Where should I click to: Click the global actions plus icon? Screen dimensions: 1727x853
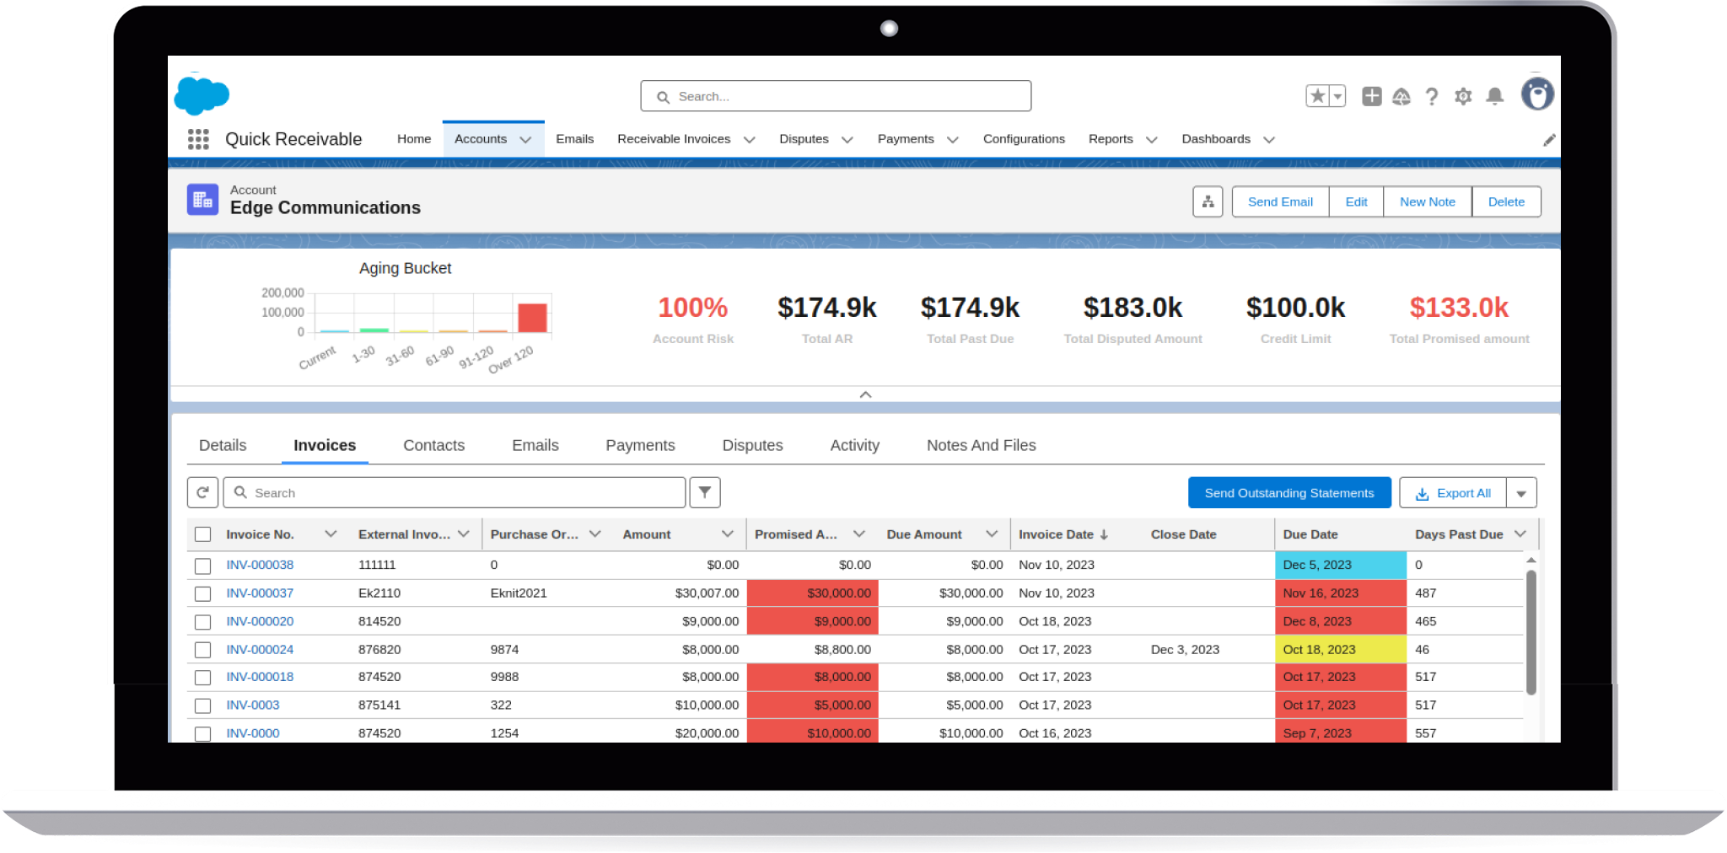[1371, 96]
